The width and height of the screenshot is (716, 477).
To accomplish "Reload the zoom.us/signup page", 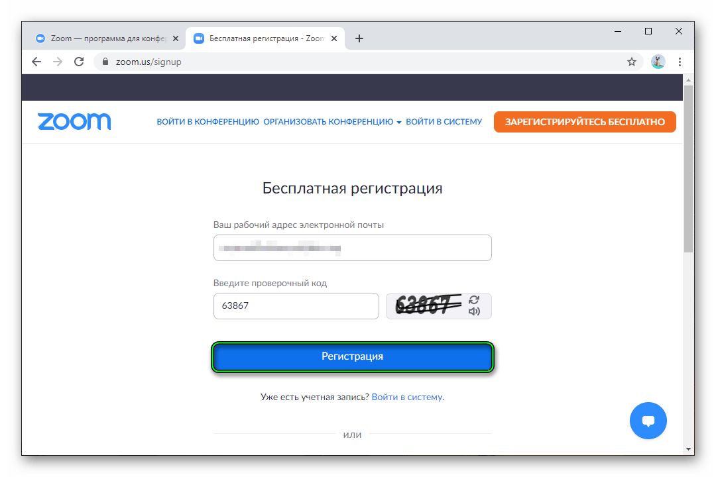I will [x=79, y=62].
